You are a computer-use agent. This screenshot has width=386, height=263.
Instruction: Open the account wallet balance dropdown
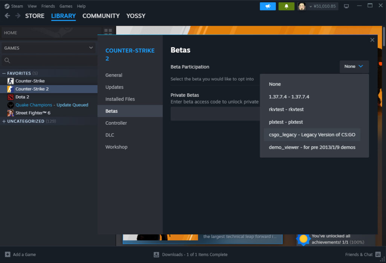(x=323, y=6)
